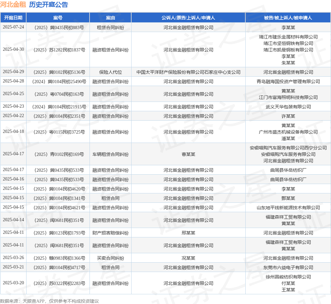Click defendant 安徽喵购汽车服务有限公司西宁分公司
Viewport: 331px width, 304px height.
(x=288, y=148)
